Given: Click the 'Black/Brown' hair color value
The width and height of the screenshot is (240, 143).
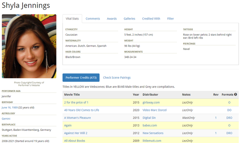Looking at the screenshot, I should click(73, 57).
